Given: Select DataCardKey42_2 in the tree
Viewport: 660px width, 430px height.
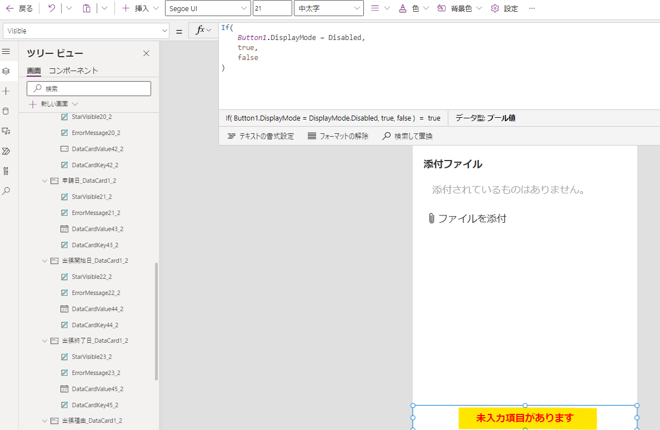Looking at the screenshot, I should coord(94,165).
